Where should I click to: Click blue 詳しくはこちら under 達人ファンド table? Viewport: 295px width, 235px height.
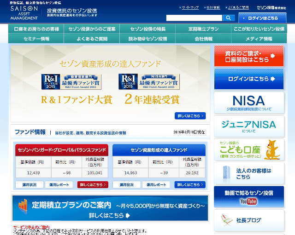(190, 185)
